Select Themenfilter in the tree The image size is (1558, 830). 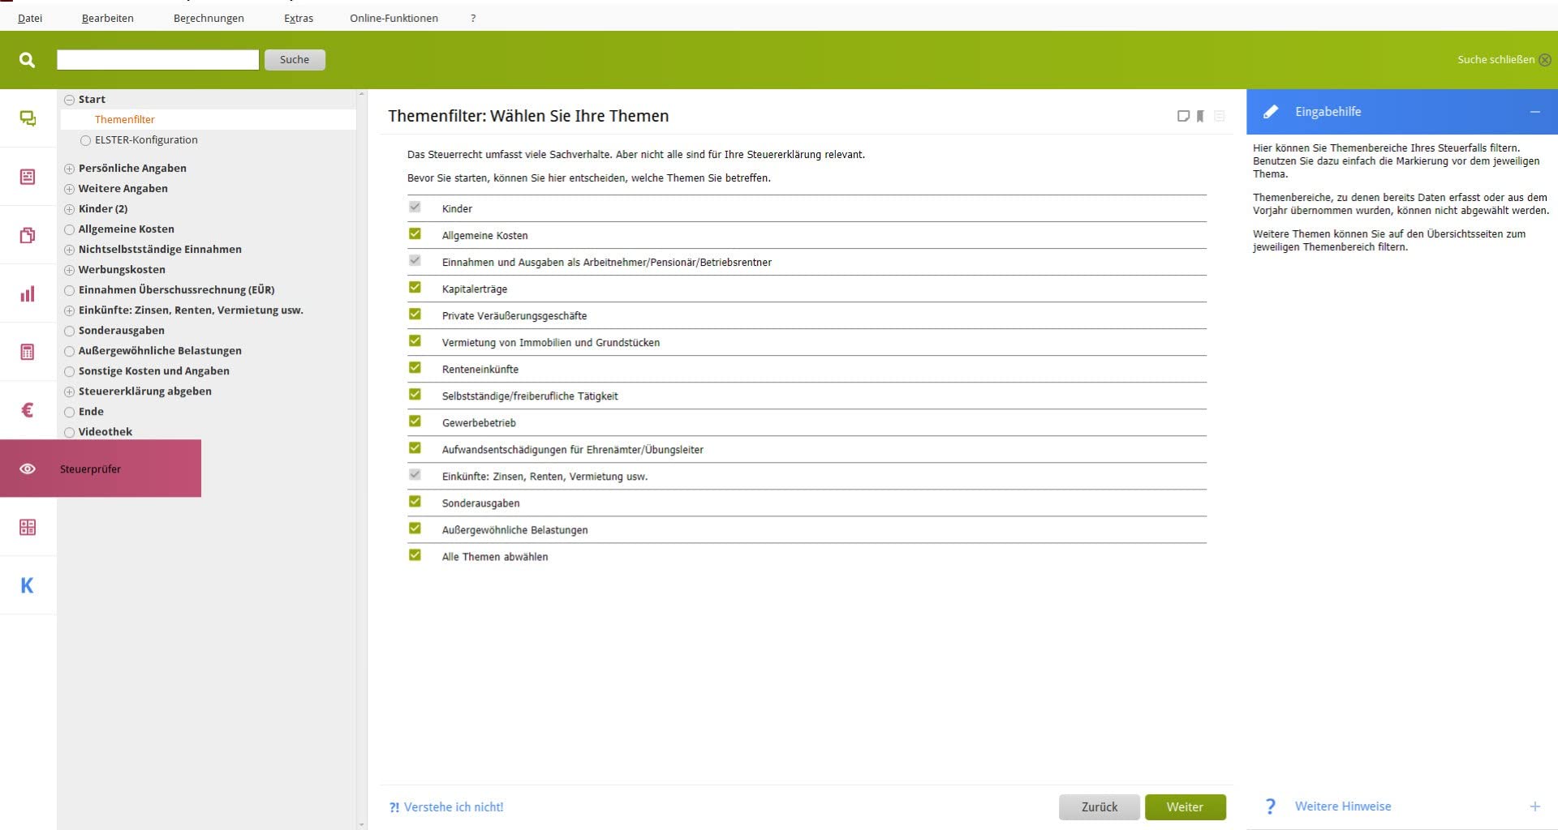(x=124, y=120)
